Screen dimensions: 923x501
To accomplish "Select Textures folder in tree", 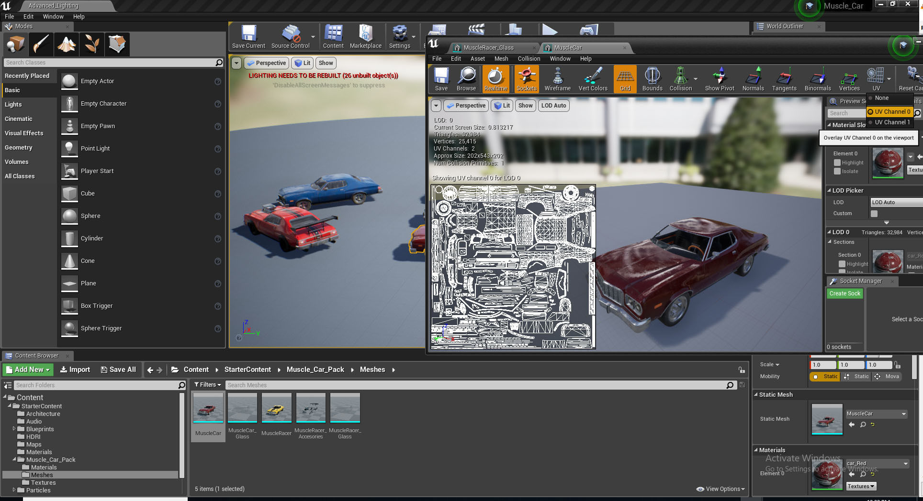I will (x=43, y=483).
